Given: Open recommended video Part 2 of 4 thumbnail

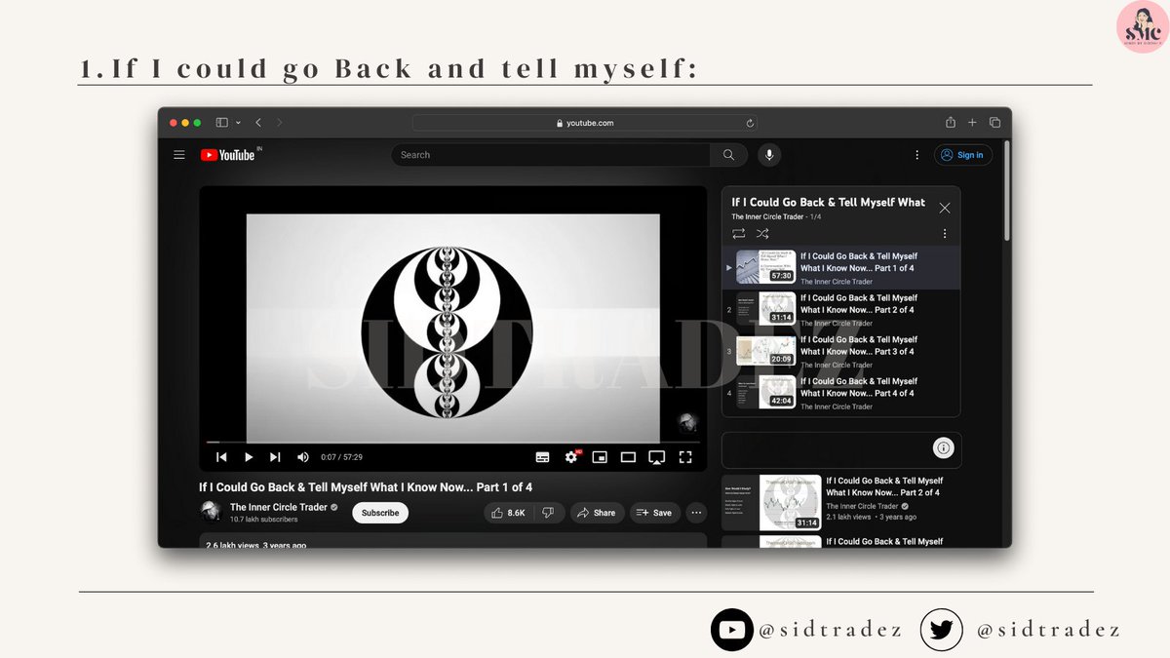Looking at the screenshot, I should click(770, 502).
